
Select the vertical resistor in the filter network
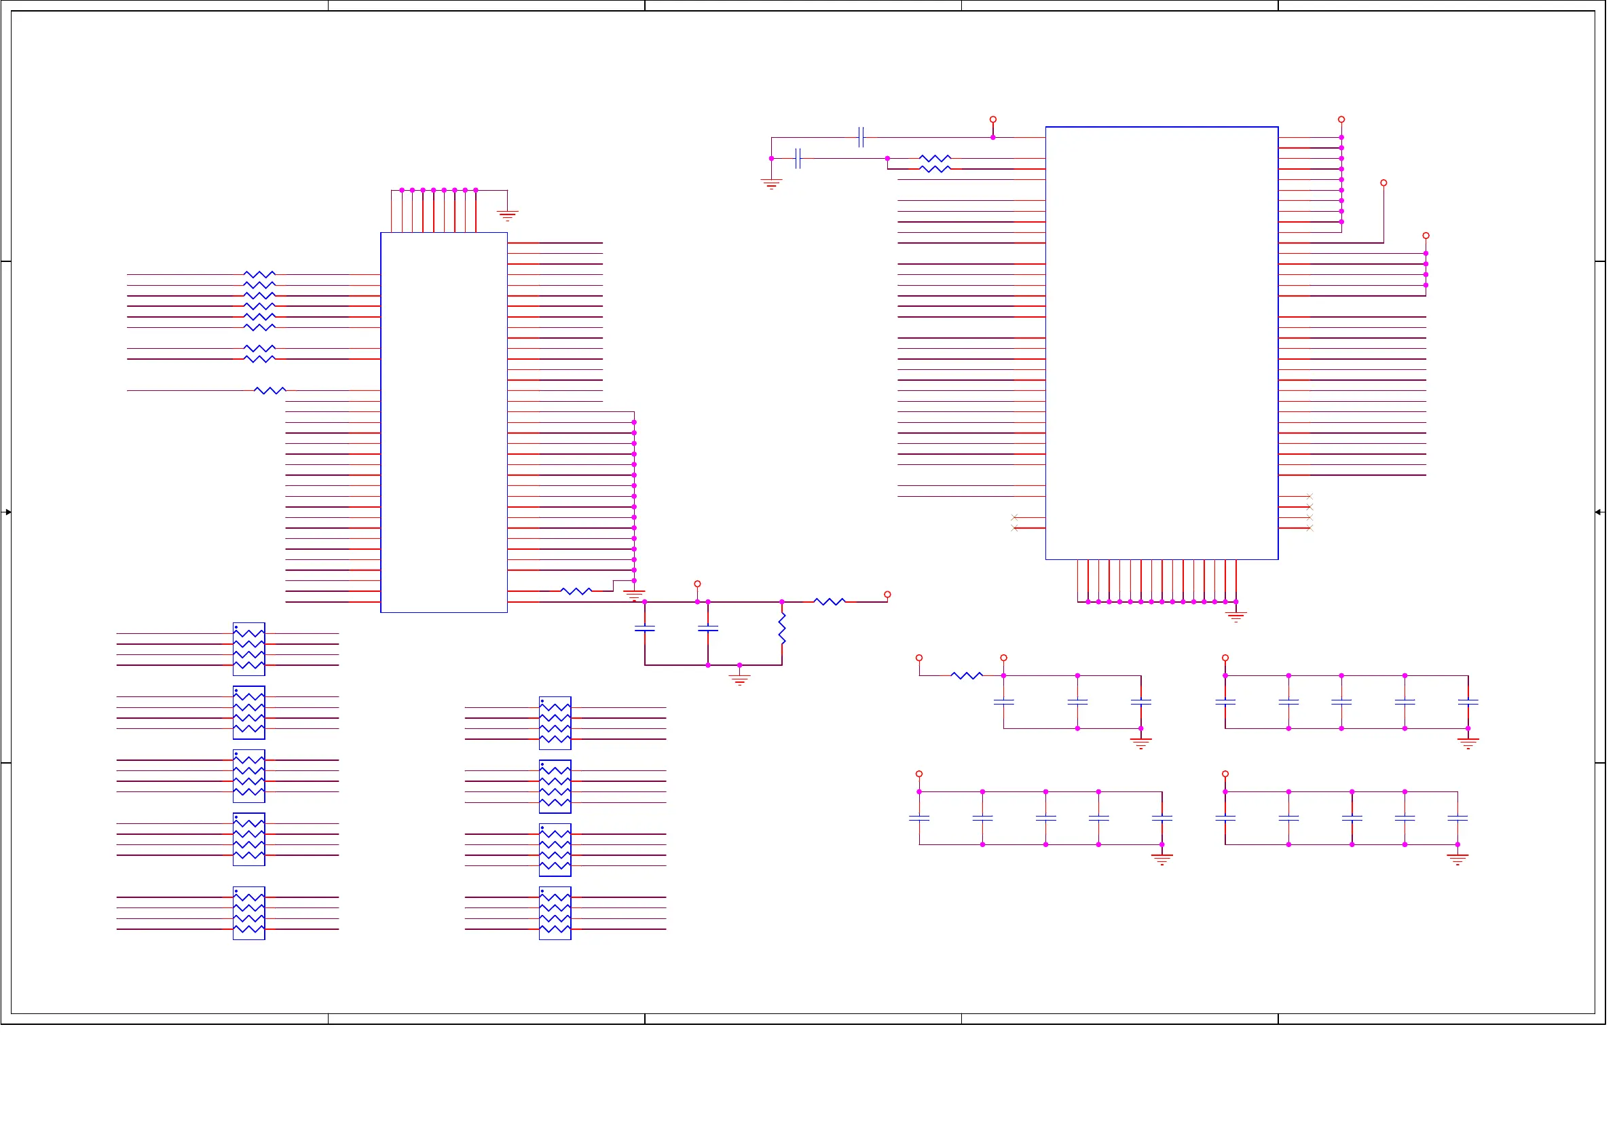pos(782,629)
